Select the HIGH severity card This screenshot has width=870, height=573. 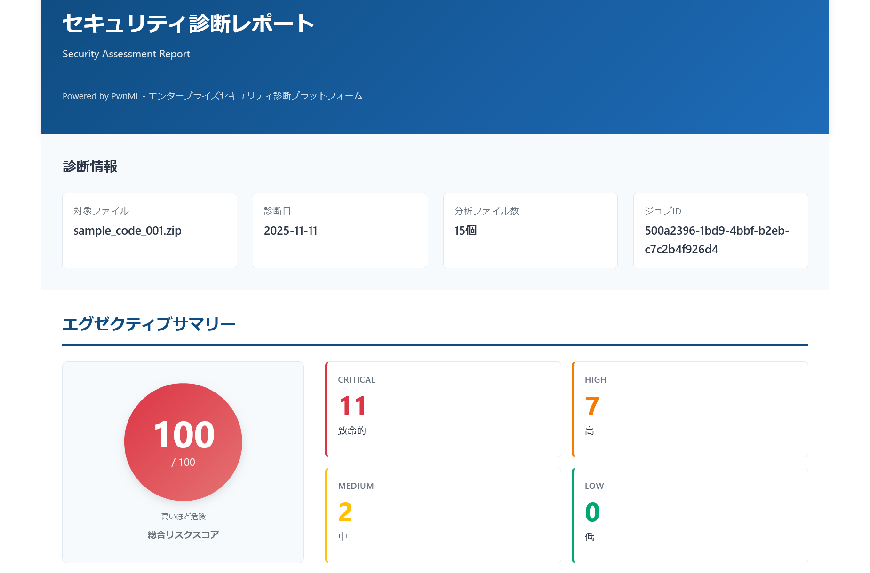coord(689,409)
